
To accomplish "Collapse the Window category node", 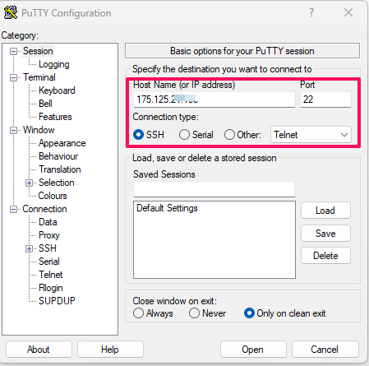I will (13, 130).
